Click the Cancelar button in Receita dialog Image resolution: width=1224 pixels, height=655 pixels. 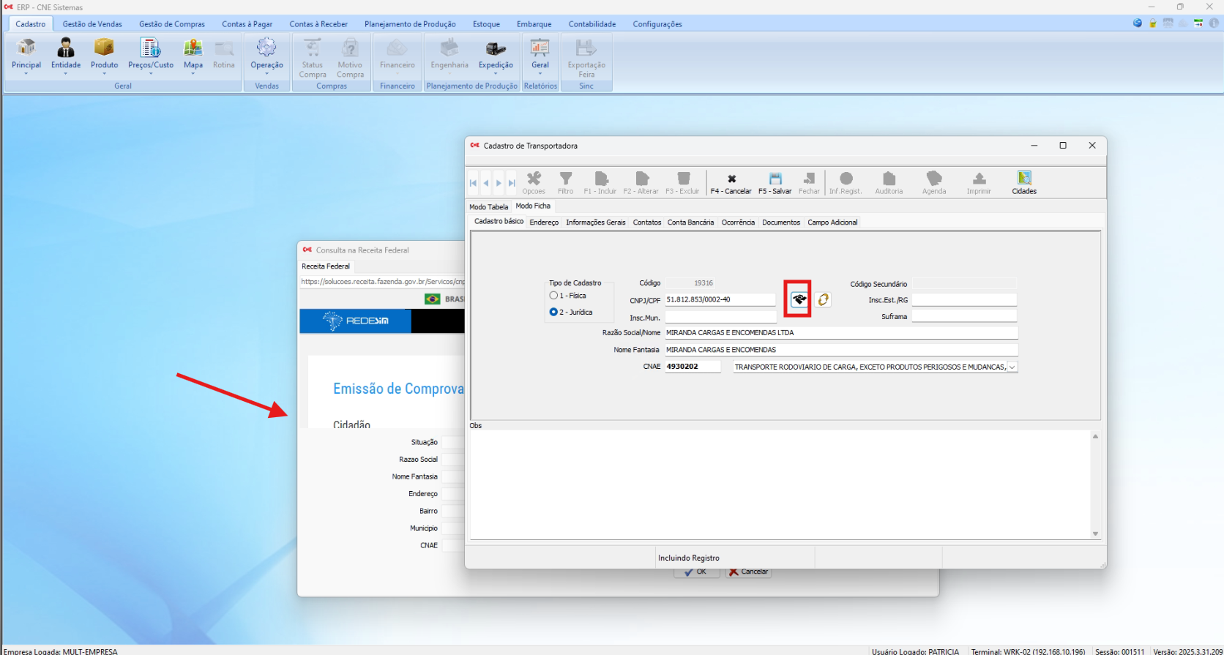tap(748, 572)
